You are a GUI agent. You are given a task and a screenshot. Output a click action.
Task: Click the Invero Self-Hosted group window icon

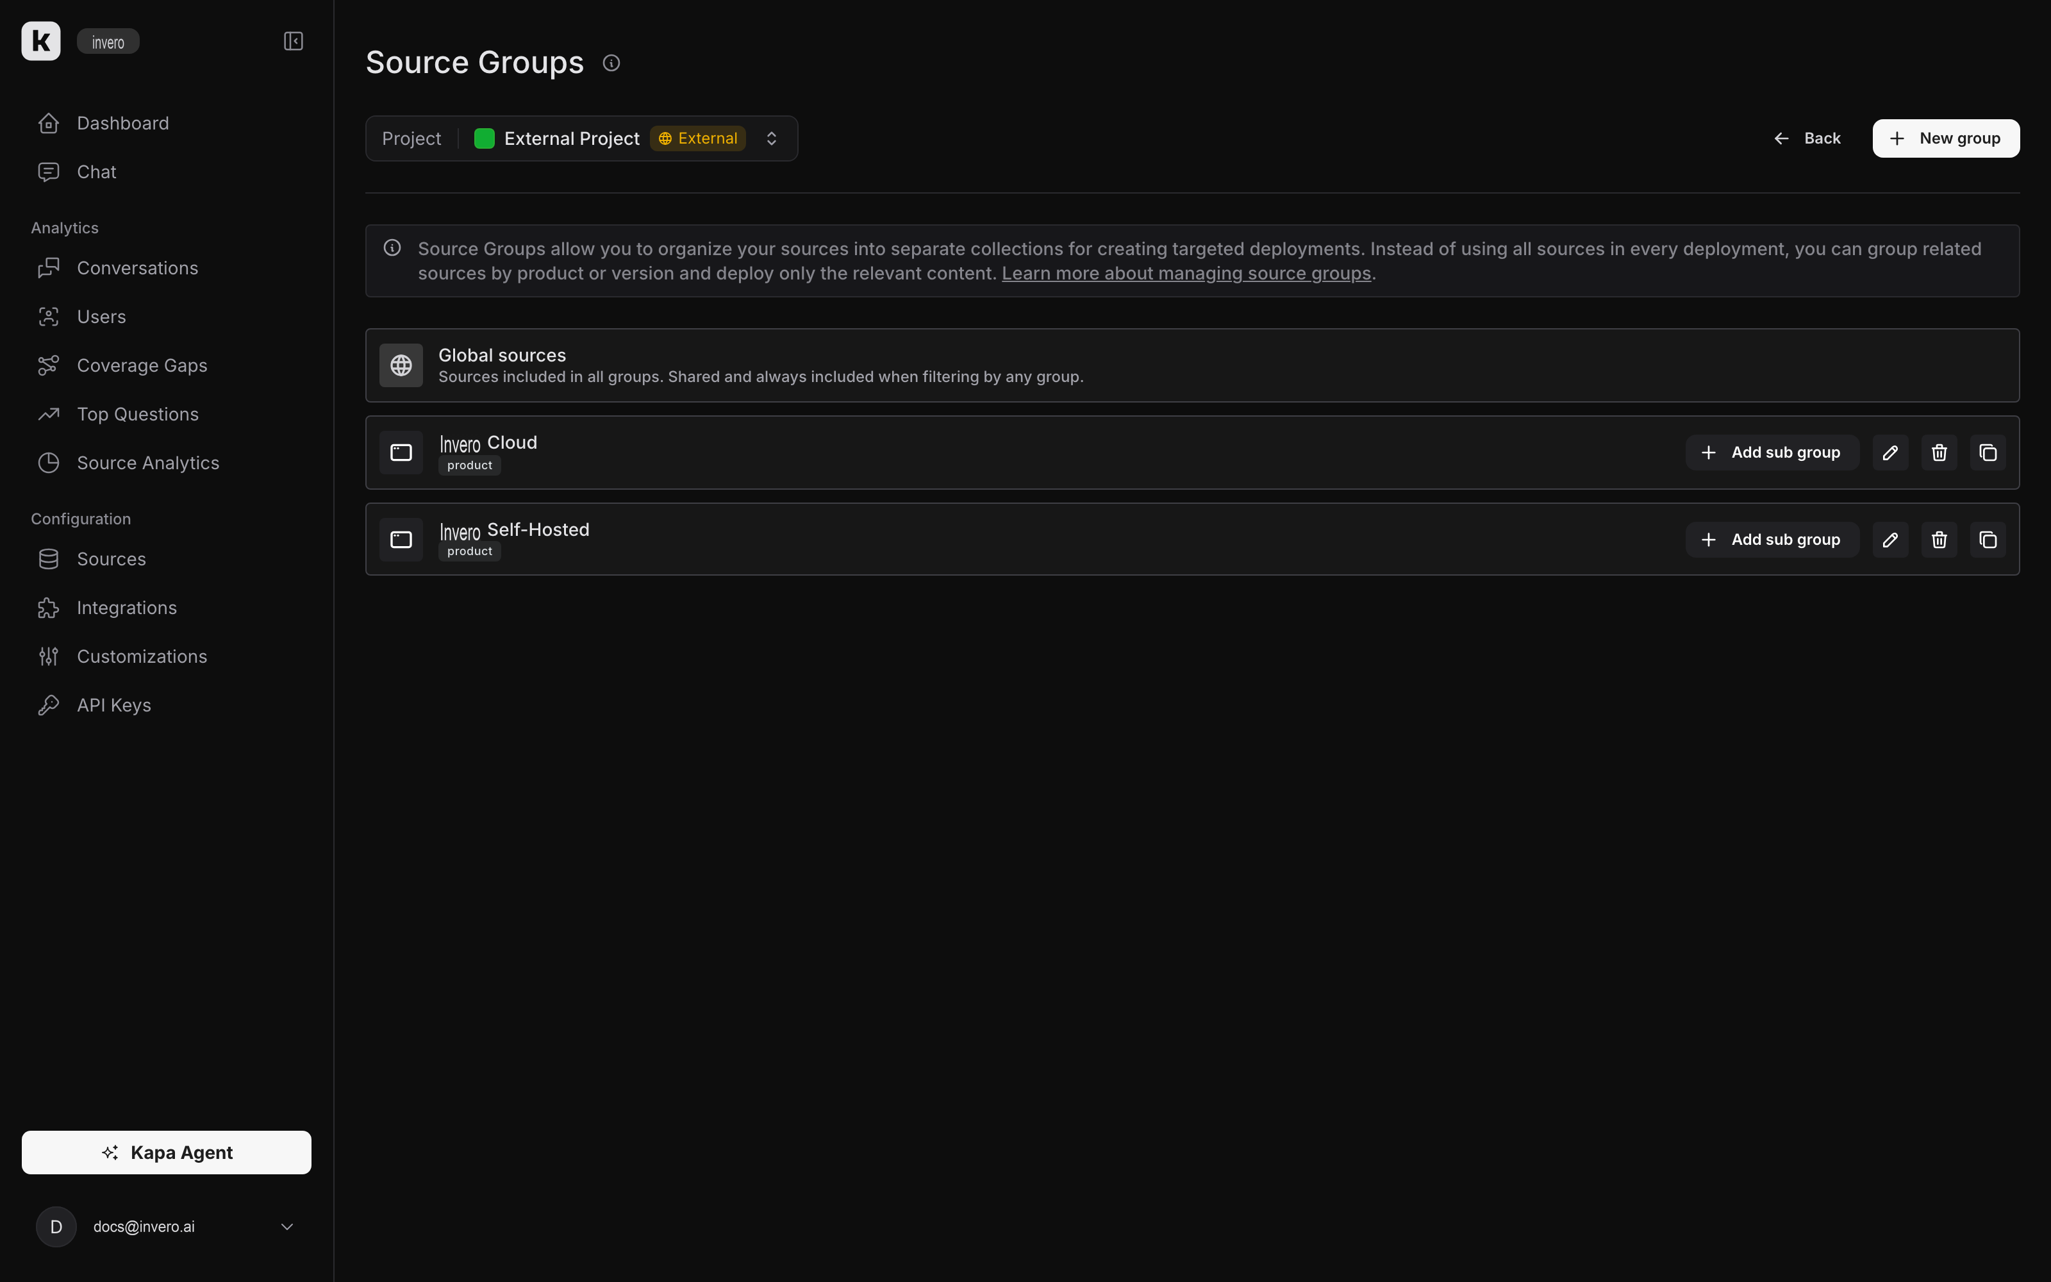point(401,539)
